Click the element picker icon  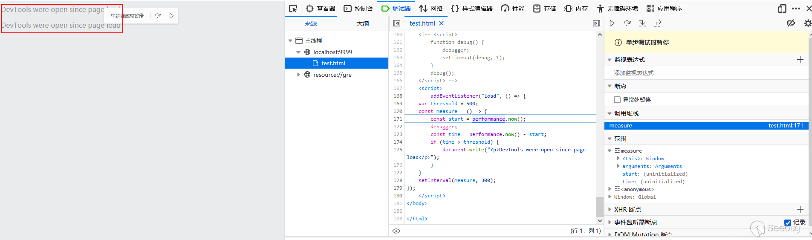coord(293,9)
